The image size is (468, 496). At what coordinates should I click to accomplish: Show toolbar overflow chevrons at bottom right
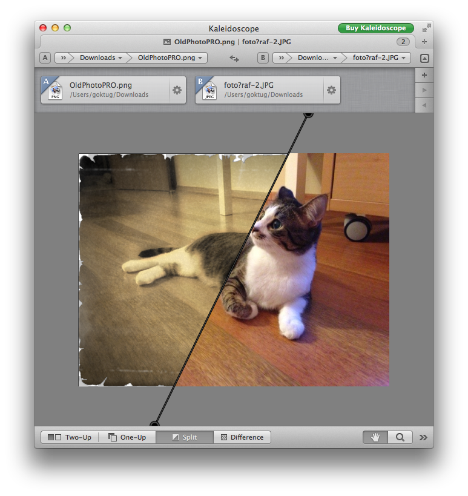point(423,437)
